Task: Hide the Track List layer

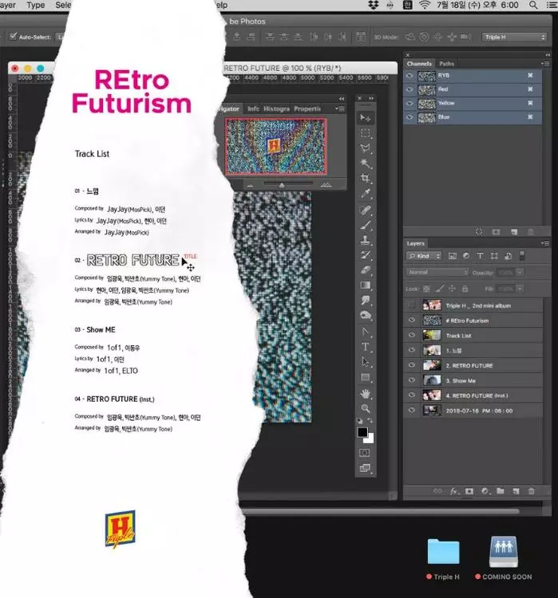Action: [x=412, y=336]
